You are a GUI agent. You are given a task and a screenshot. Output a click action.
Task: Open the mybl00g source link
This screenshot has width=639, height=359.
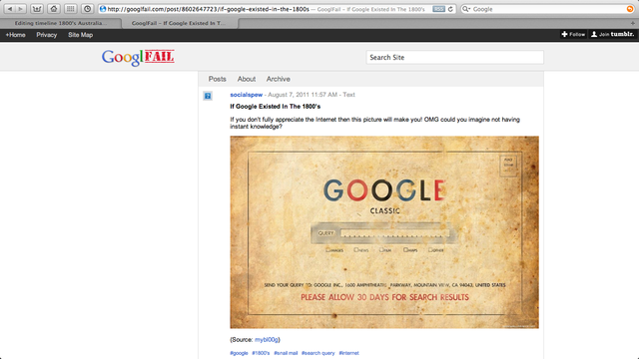coord(267,339)
